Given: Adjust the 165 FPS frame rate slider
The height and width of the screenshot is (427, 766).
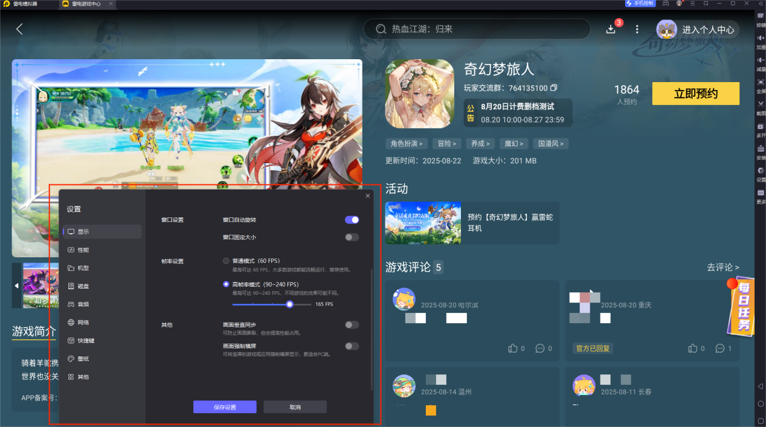Looking at the screenshot, I should click(289, 304).
